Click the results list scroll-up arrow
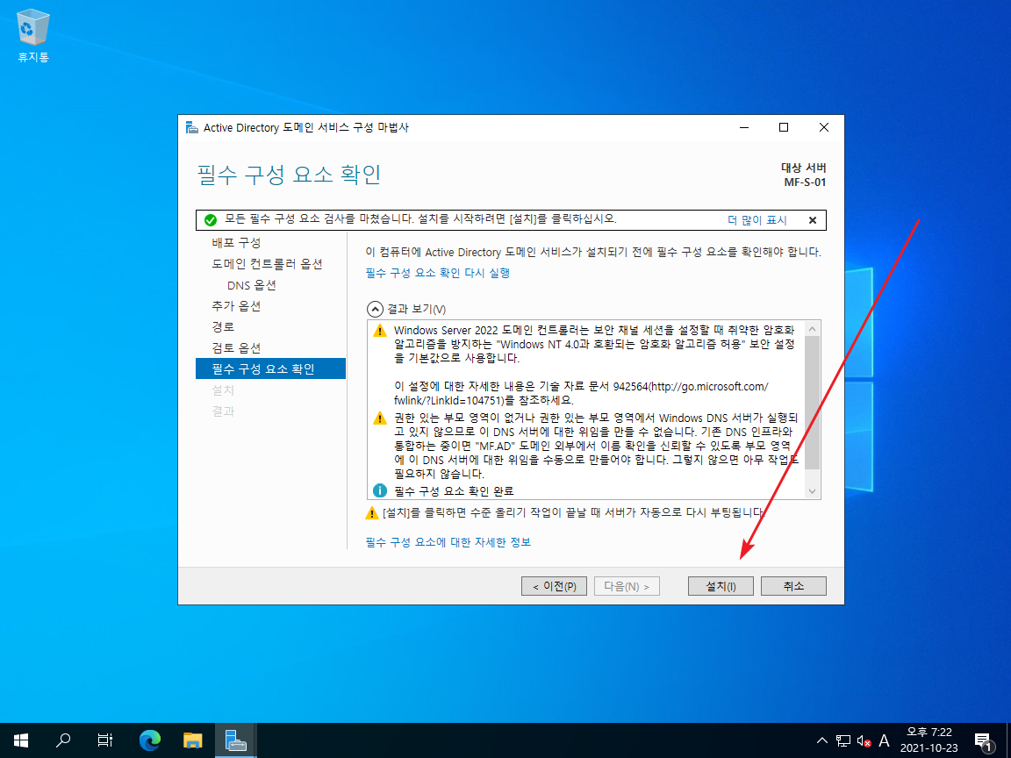The height and width of the screenshot is (758, 1011). click(x=813, y=329)
